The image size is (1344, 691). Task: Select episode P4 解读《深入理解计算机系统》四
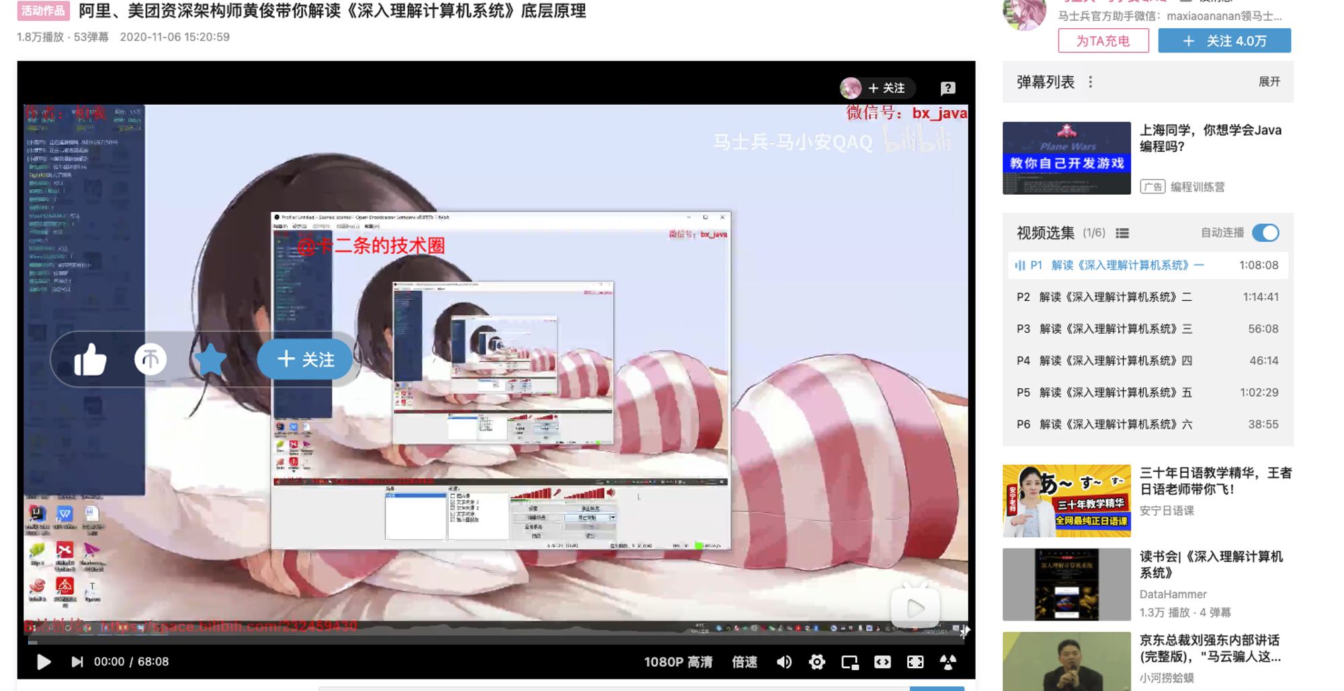pos(1148,361)
